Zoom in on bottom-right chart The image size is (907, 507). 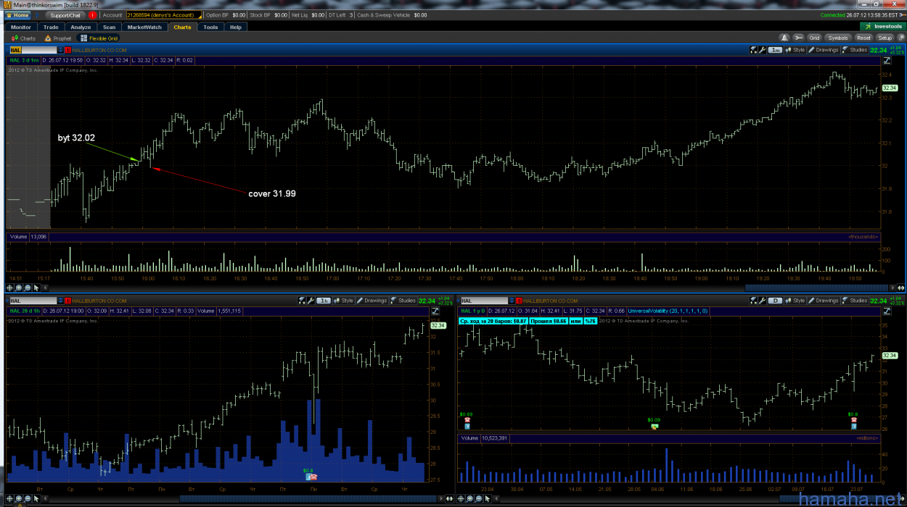pos(470,499)
